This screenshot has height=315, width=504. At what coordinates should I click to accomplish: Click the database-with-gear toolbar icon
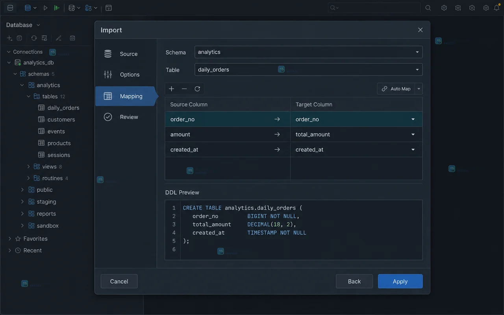[72, 8]
